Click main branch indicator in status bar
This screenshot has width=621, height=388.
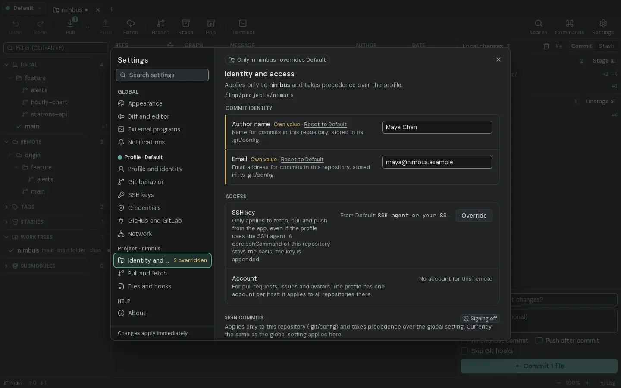click(x=13, y=383)
